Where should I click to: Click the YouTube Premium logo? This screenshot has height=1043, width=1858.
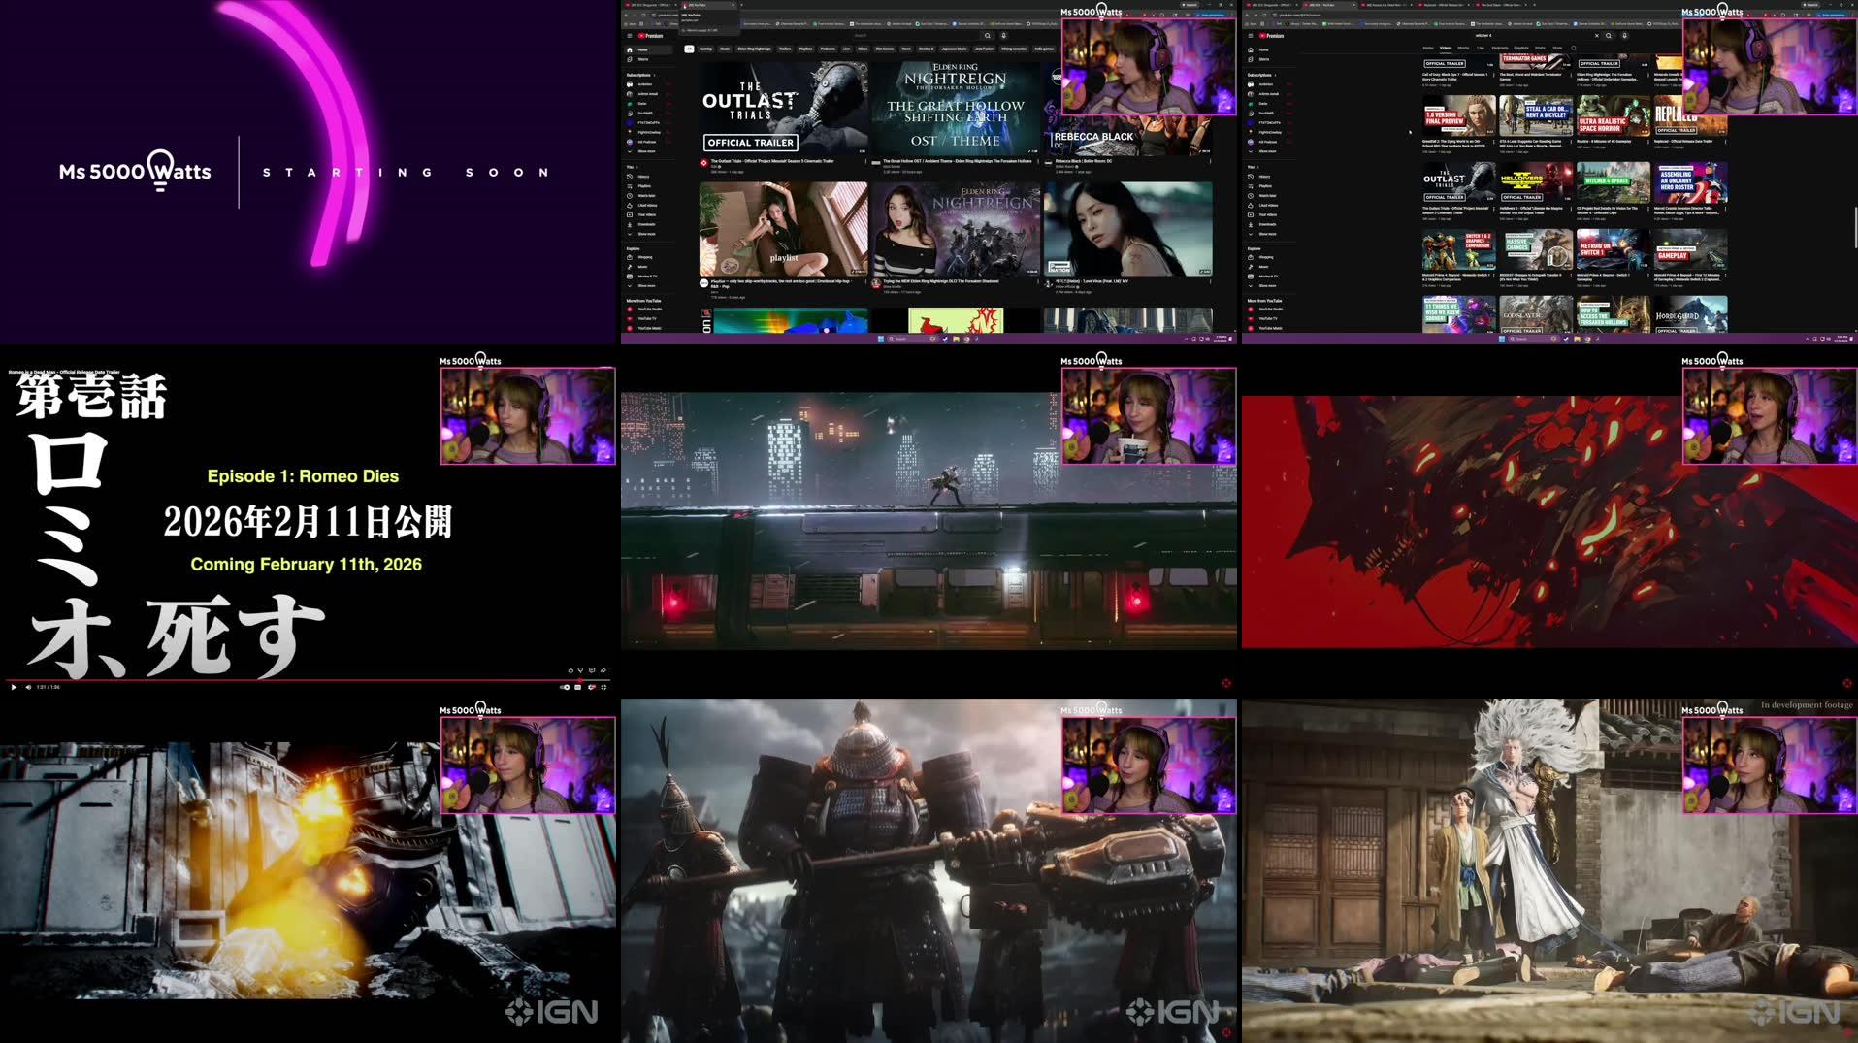(649, 36)
